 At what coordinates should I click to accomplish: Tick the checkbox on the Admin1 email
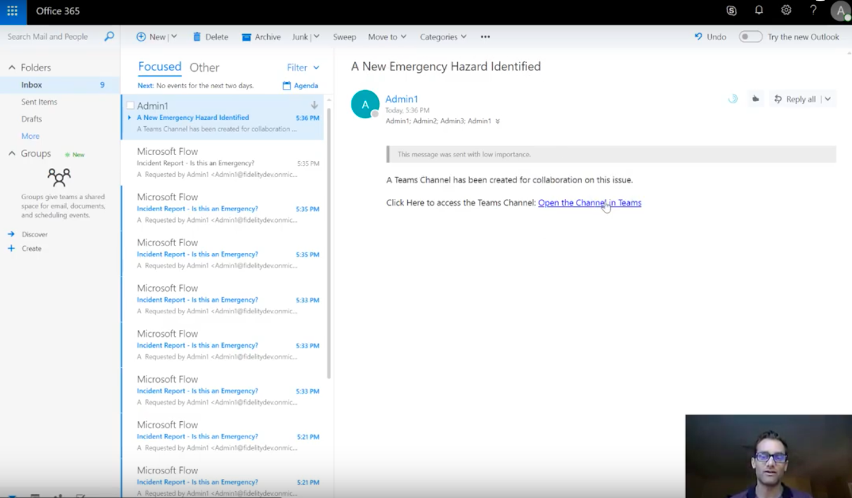(x=130, y=105)
